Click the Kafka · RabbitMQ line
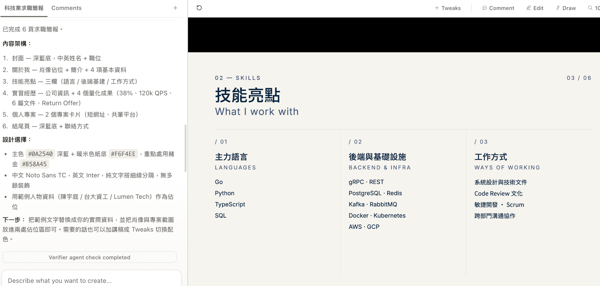This screenshot has width=600, height=286. pyautogui.click(x=373, y=204)
